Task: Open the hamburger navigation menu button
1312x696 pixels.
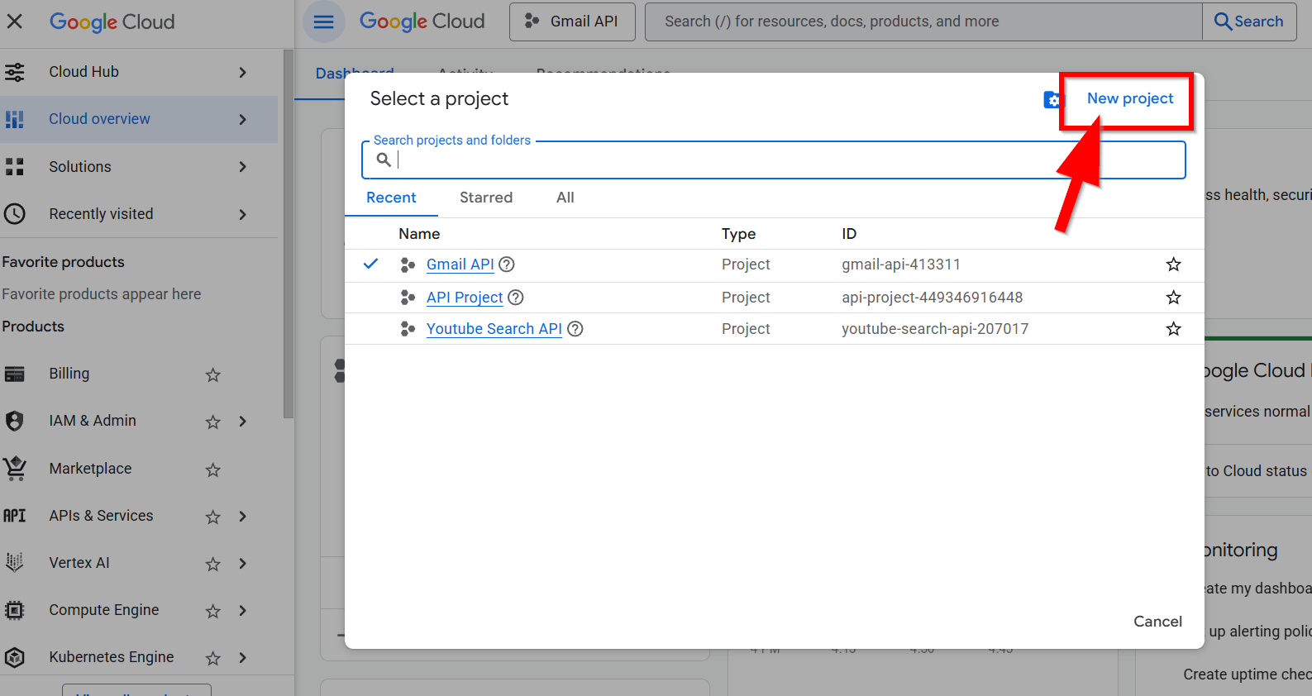Action: (x=323, y=21)
